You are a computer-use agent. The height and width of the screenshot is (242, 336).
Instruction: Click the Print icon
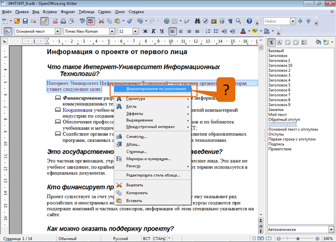[x=63, y=21]
